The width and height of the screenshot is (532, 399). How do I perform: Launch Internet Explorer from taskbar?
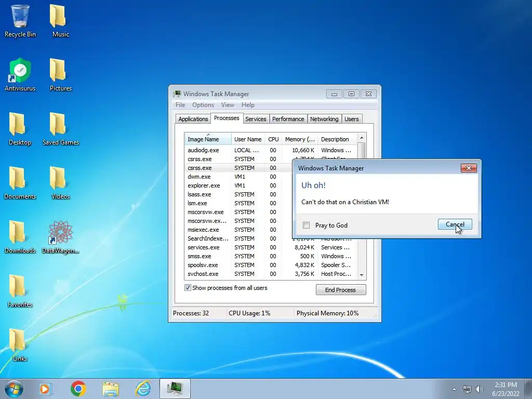click(x=143, y=389)
